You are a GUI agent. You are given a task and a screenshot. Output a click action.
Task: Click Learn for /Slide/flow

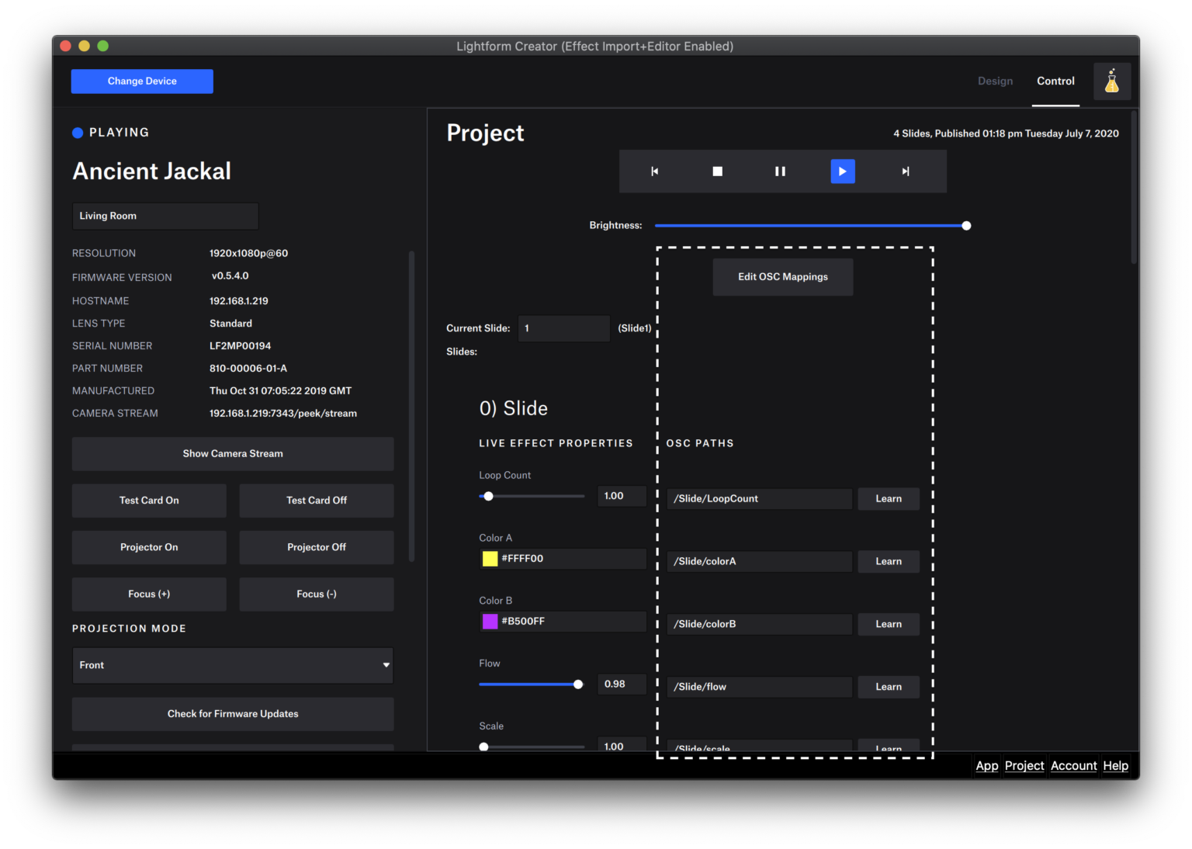click(x=889, y=687)
